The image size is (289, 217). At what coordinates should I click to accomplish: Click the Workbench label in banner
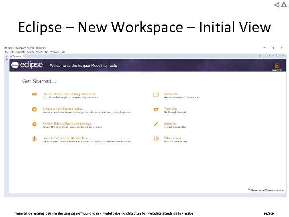tap(277, 70)
